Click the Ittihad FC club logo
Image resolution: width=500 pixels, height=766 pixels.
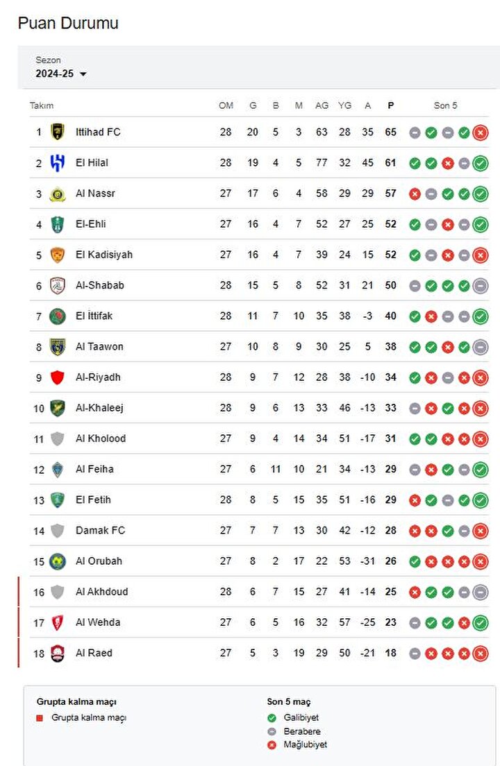(x=58, y=132)
